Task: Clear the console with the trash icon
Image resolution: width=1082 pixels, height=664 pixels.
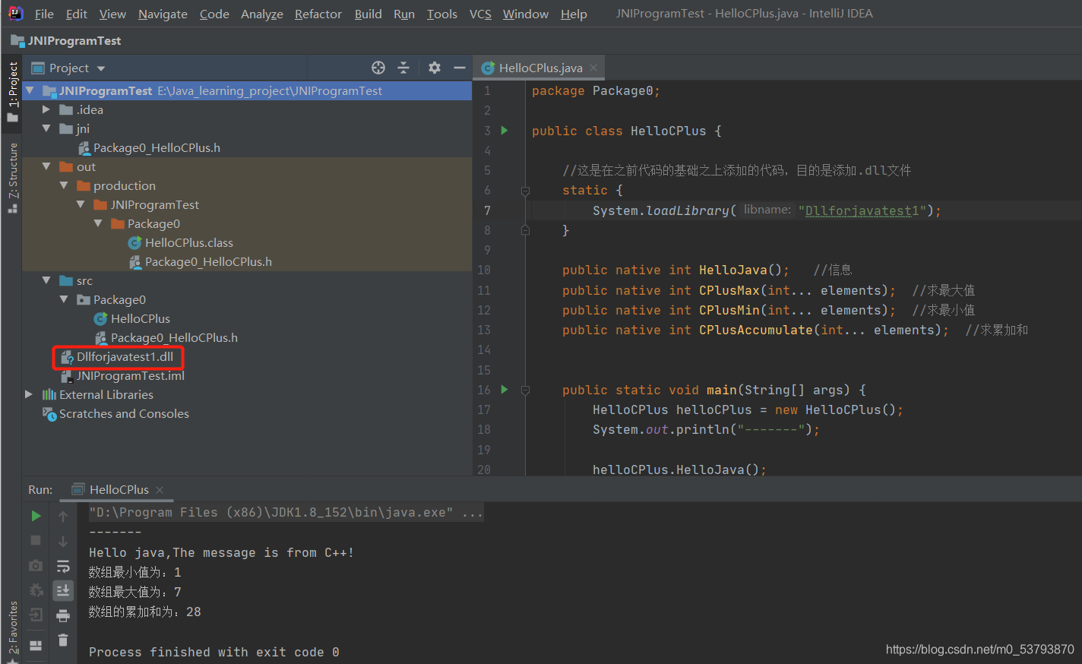Action: (x=63, y=640)
